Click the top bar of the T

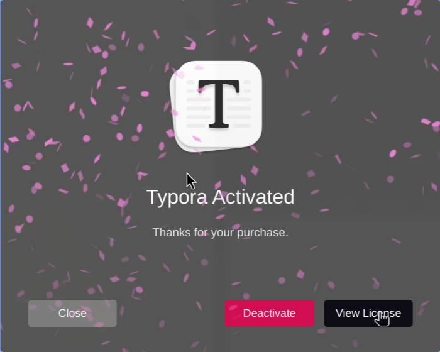pyautogui.click(x=219, y=85)
